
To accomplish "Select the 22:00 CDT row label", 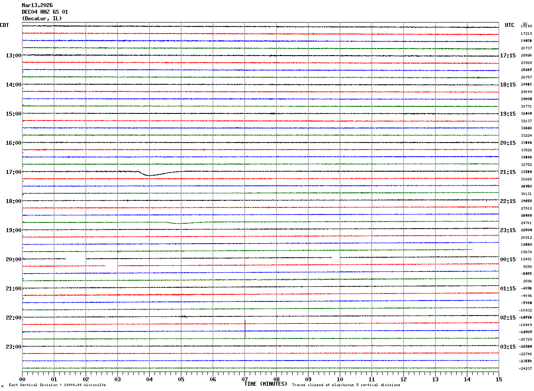I will tap(14, 318).
